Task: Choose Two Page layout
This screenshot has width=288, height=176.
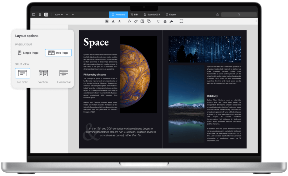Action: click(x=58, y=53)
